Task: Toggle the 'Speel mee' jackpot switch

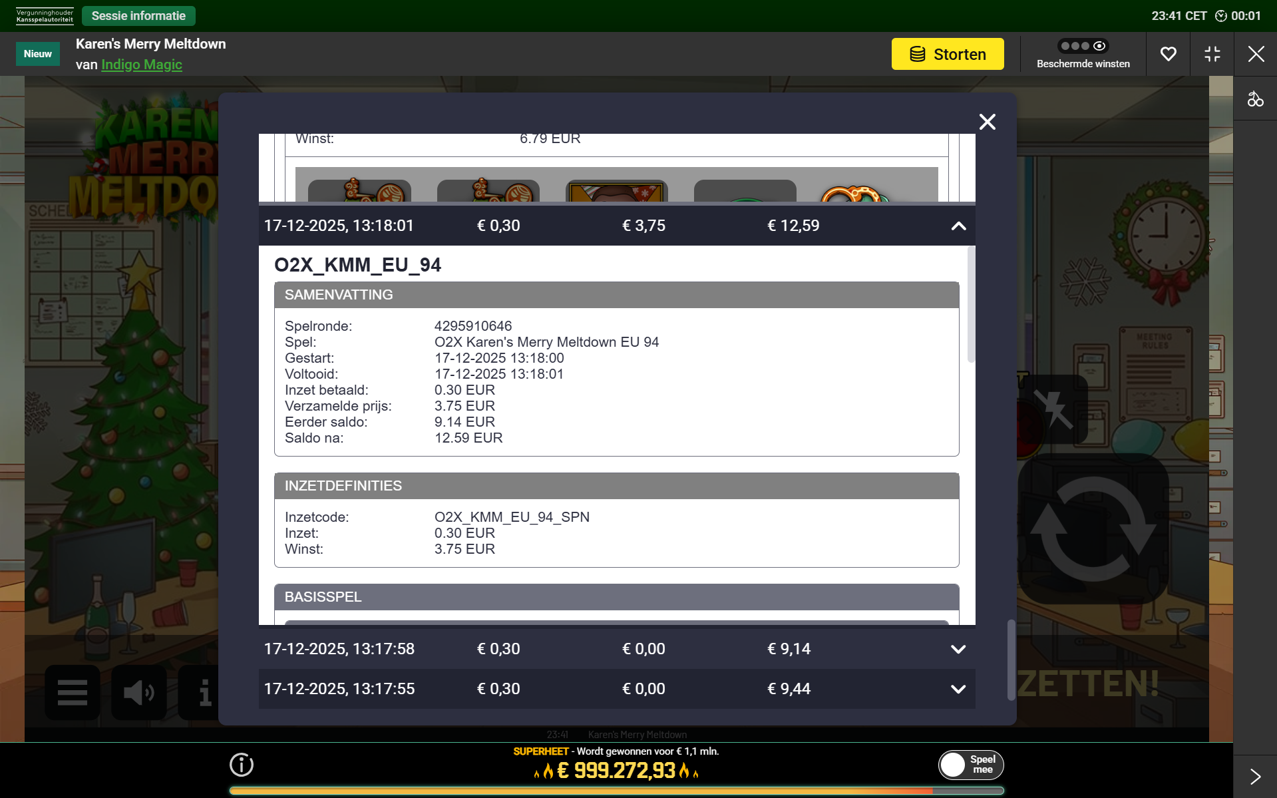Action: (970, 765)
